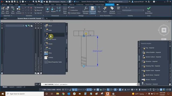The height and width of the screenshot is (96, 172).
Task: Switch to Constraints palette tab
Action: pos(67,66)
